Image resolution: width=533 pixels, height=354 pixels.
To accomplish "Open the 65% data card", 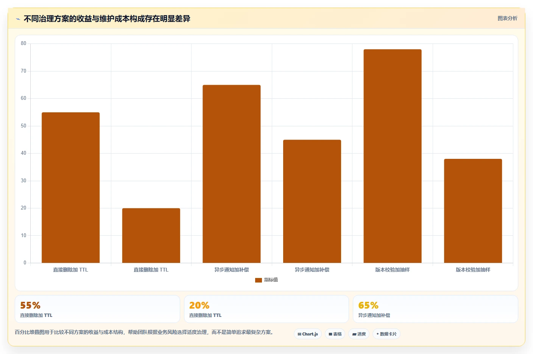I will 435,309.
